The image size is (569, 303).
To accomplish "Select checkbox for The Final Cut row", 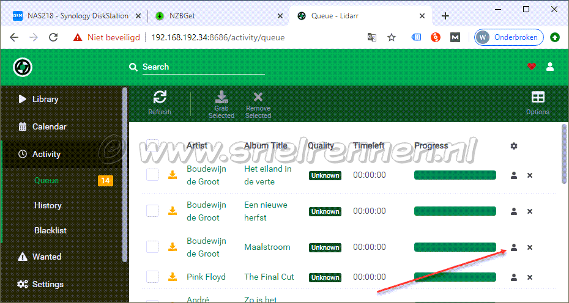I will point(152,277).
